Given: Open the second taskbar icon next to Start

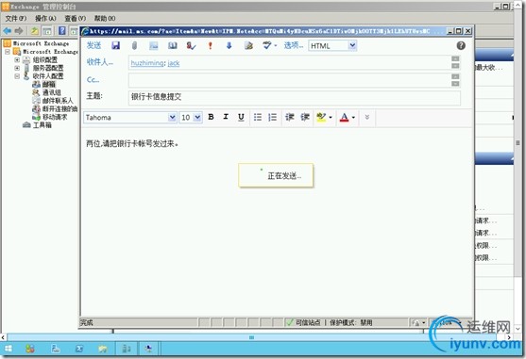Looking at the screenshot, I should click(x=30, y=349).
